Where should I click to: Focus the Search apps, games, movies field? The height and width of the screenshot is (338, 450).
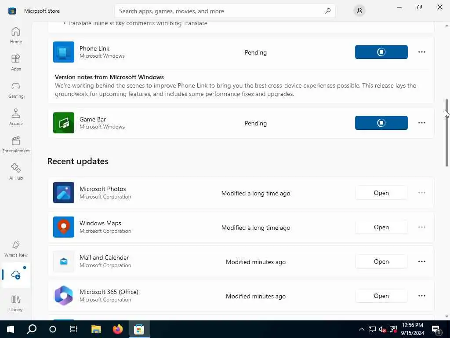point(225,11)
